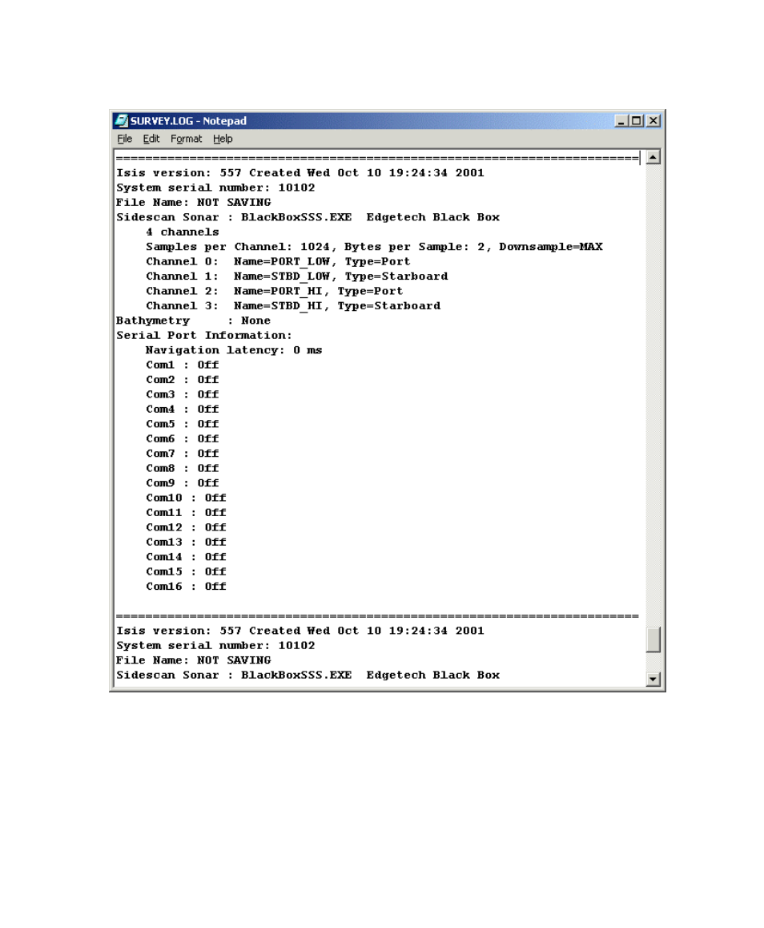This screenshot has width=764, height=928.
Task: Click the 'Com9 : Off' line
Action: click(x=182, y=483)
